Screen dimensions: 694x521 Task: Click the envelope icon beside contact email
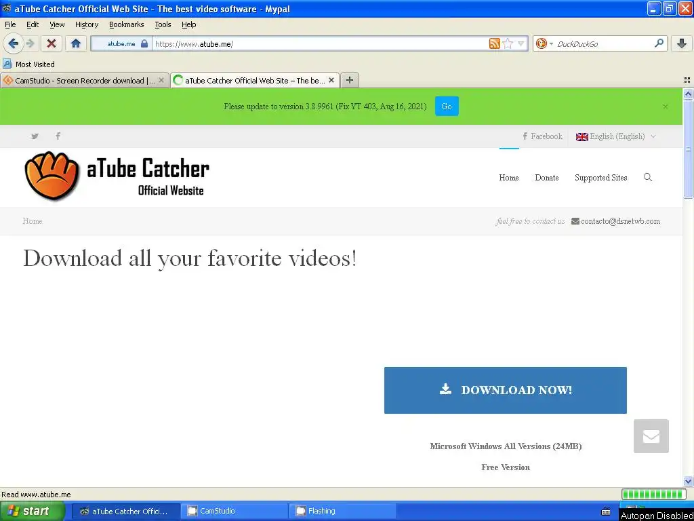tap(575, 221)
